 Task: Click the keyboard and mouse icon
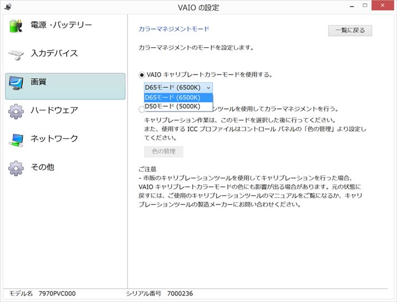click(x=16, y=54)
